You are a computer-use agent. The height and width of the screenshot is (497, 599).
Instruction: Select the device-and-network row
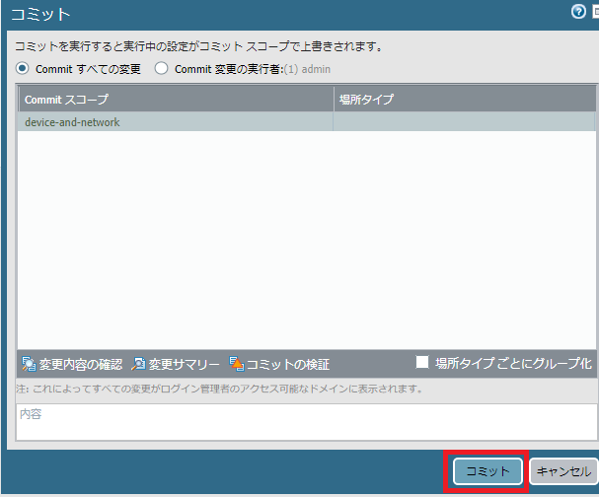(306, 121)
